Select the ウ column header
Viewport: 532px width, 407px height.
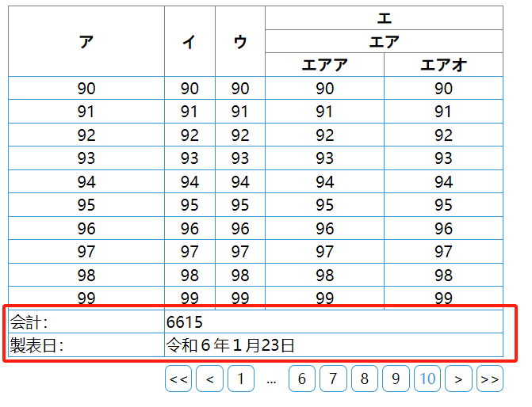tap(240, 41)
